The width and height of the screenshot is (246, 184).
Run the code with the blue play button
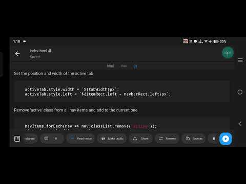[x=225, y=139]
